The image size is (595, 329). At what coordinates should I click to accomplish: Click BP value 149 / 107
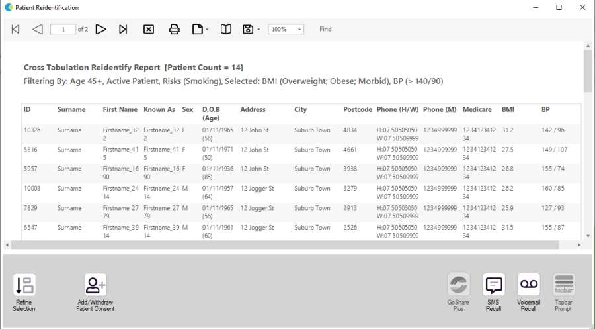555,150
